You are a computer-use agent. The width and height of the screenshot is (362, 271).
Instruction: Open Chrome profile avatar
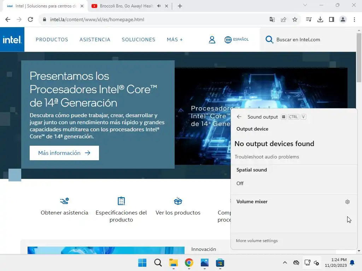click(343, 19)
